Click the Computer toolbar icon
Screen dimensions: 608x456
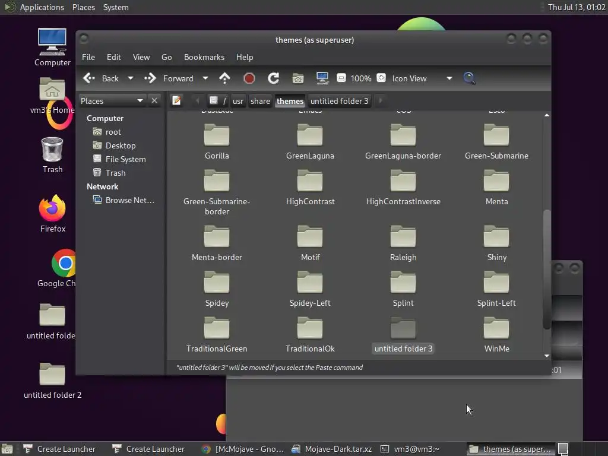(322, 78)
